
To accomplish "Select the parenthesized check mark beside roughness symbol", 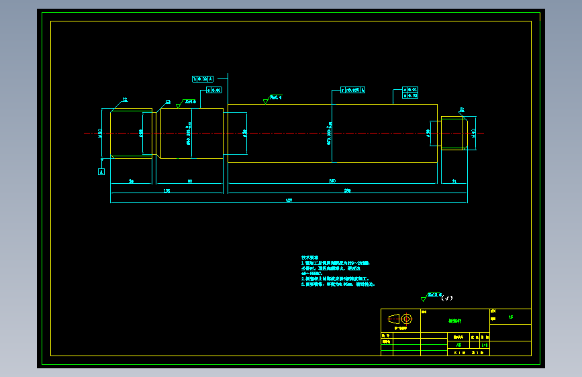I will (x=447, y=298).
